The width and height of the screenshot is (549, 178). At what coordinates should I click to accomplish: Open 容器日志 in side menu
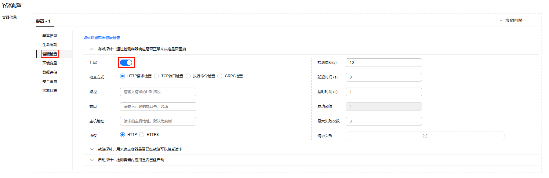50,91
